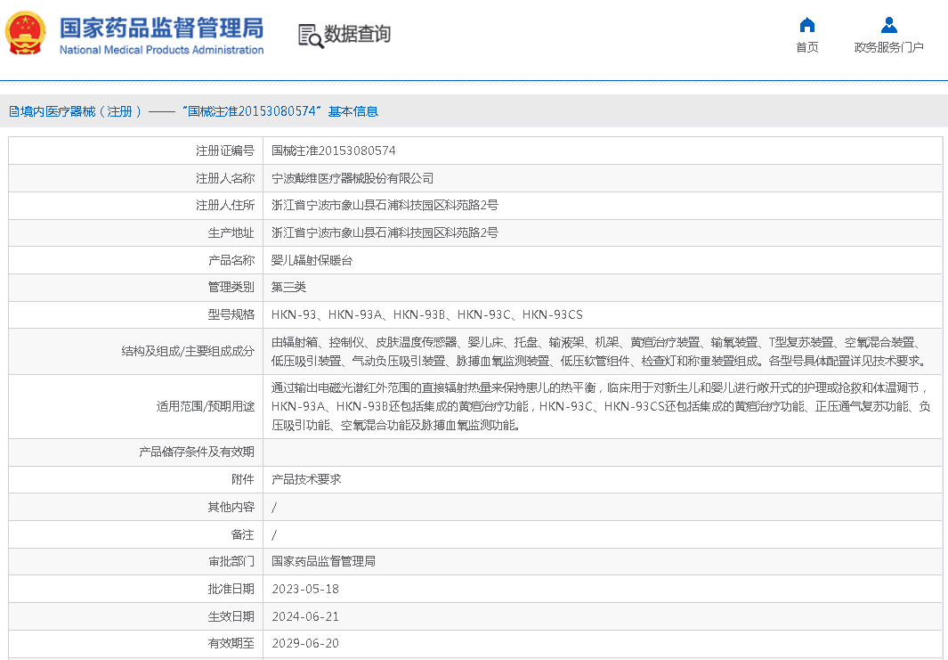
Task: Click the 适用范围/预期用途 label
Action: (206, 406)
